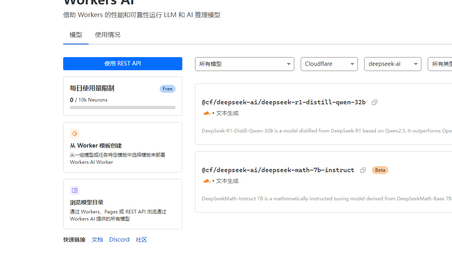The width and height of the screenshot is (452, 259).
Task: Open the @cf/deepseek-ai/deepseek-r1-distill-qwen-32b model
Action: point(284,102)
